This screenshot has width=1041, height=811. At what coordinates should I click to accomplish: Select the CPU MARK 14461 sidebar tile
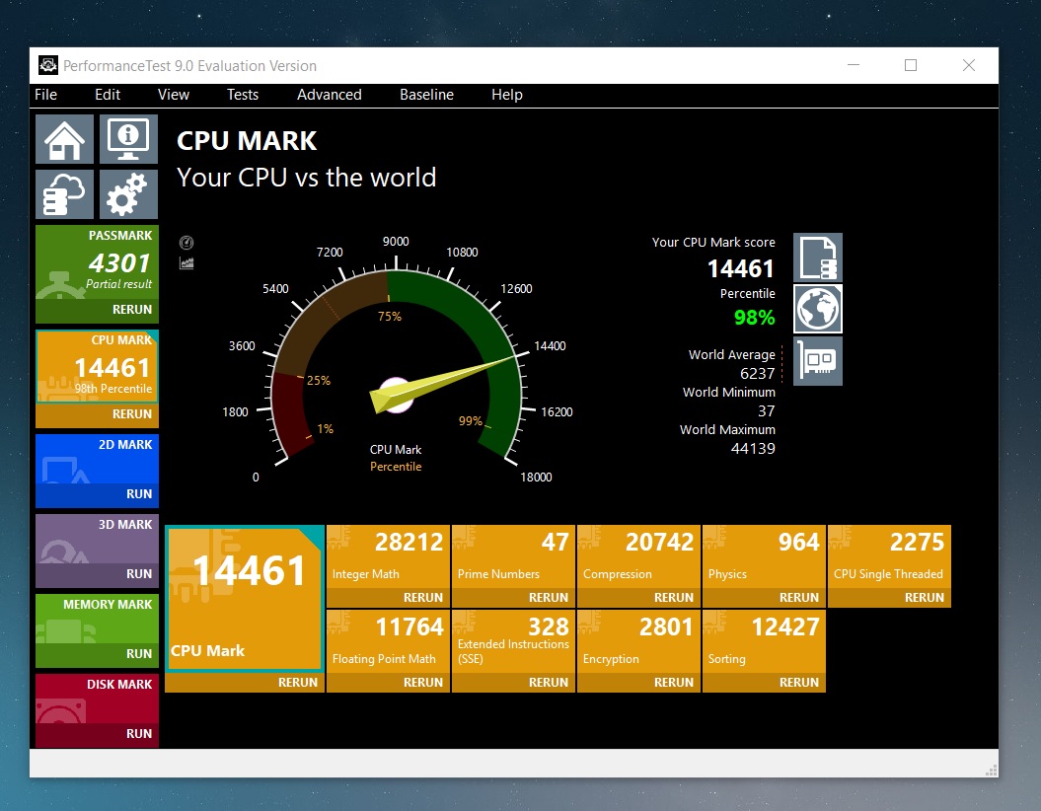coord(97,366)
